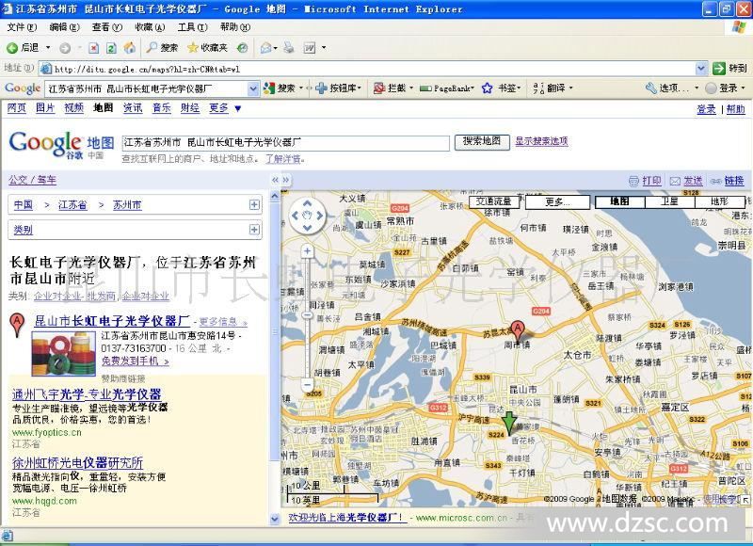This screenshot has height=546, width=753.
Task: Open the 查看 (View) menu
Action: 107,27
